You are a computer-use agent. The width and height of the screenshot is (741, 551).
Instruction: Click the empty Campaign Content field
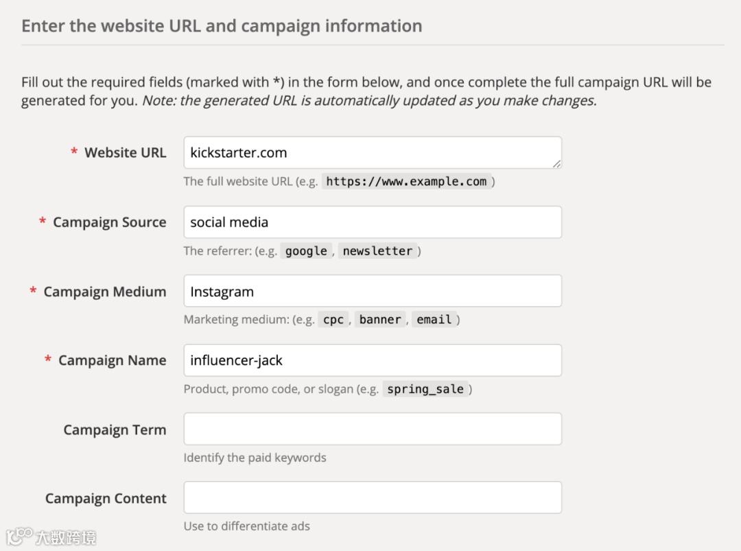click(x=372, y=497)
